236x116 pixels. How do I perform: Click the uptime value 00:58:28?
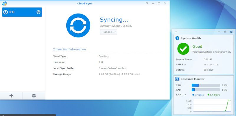pyautogui.click(x=209, y=70)
